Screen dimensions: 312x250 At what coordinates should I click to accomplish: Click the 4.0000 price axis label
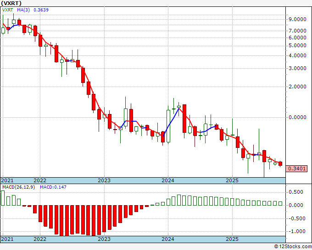click(x=297, y=55)
